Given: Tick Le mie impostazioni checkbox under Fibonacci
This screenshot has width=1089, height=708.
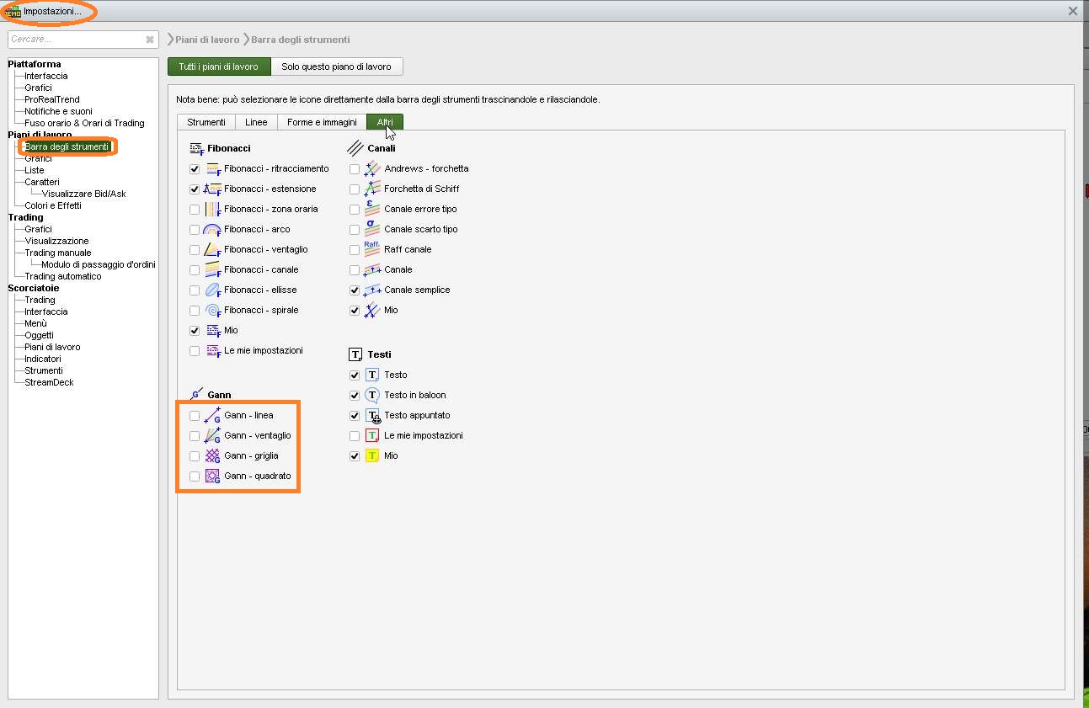Looking at the screenshot, I should [195, 350].
